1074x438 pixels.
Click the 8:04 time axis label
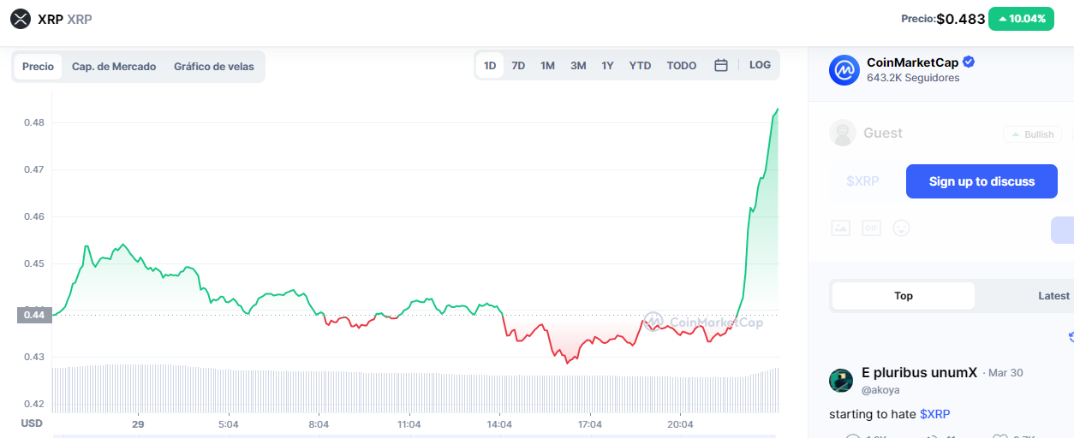pyautogui.click(x=319, y=424)
